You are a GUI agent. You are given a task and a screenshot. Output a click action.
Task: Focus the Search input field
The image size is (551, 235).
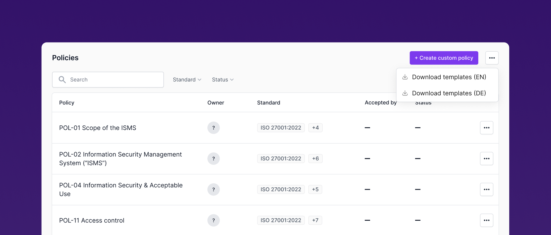108,80
